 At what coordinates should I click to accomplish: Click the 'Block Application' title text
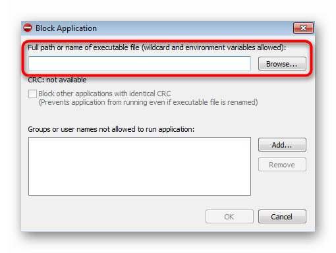coord(66,28)
